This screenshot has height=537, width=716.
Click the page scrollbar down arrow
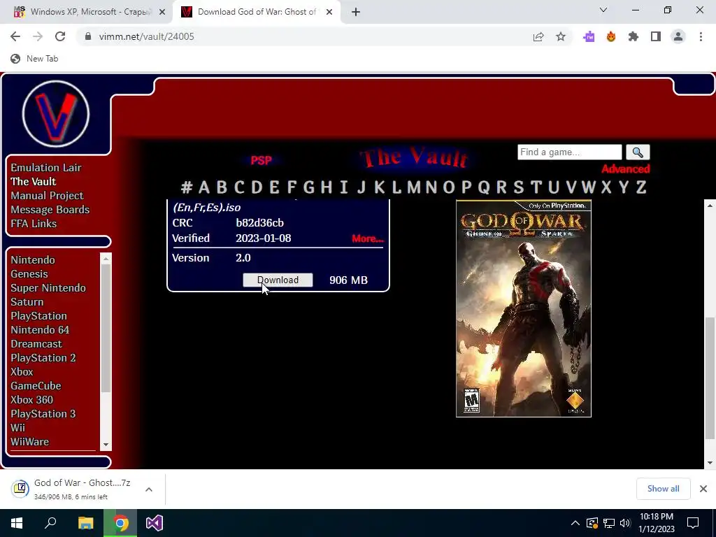coord(710,463)
